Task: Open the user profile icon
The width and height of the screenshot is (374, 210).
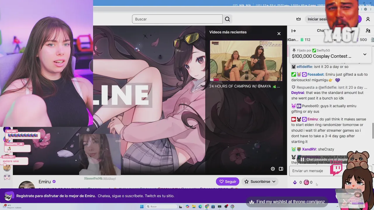Action: click(x=368, y=19)
